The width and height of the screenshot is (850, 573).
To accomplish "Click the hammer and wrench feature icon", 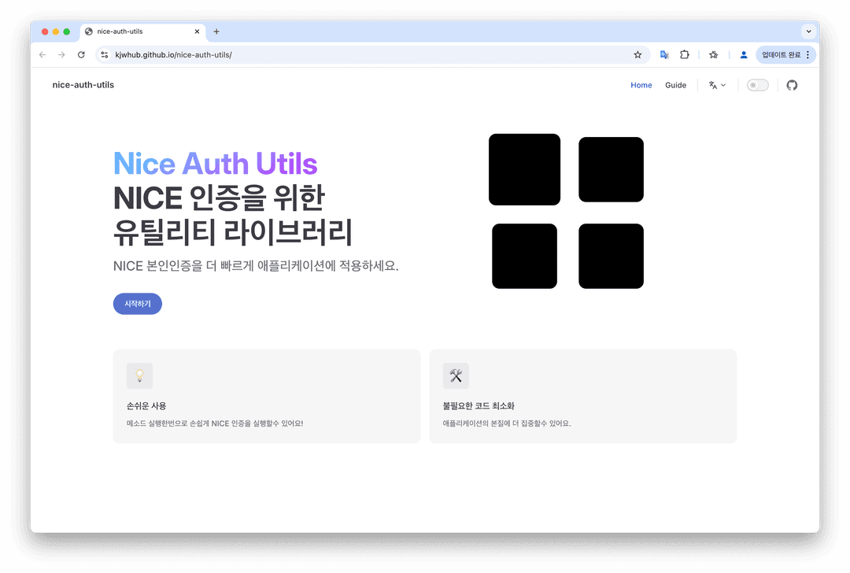I will point(456,375).
